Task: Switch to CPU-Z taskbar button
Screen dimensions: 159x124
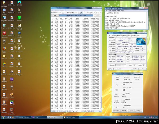Action: point(39,117)
